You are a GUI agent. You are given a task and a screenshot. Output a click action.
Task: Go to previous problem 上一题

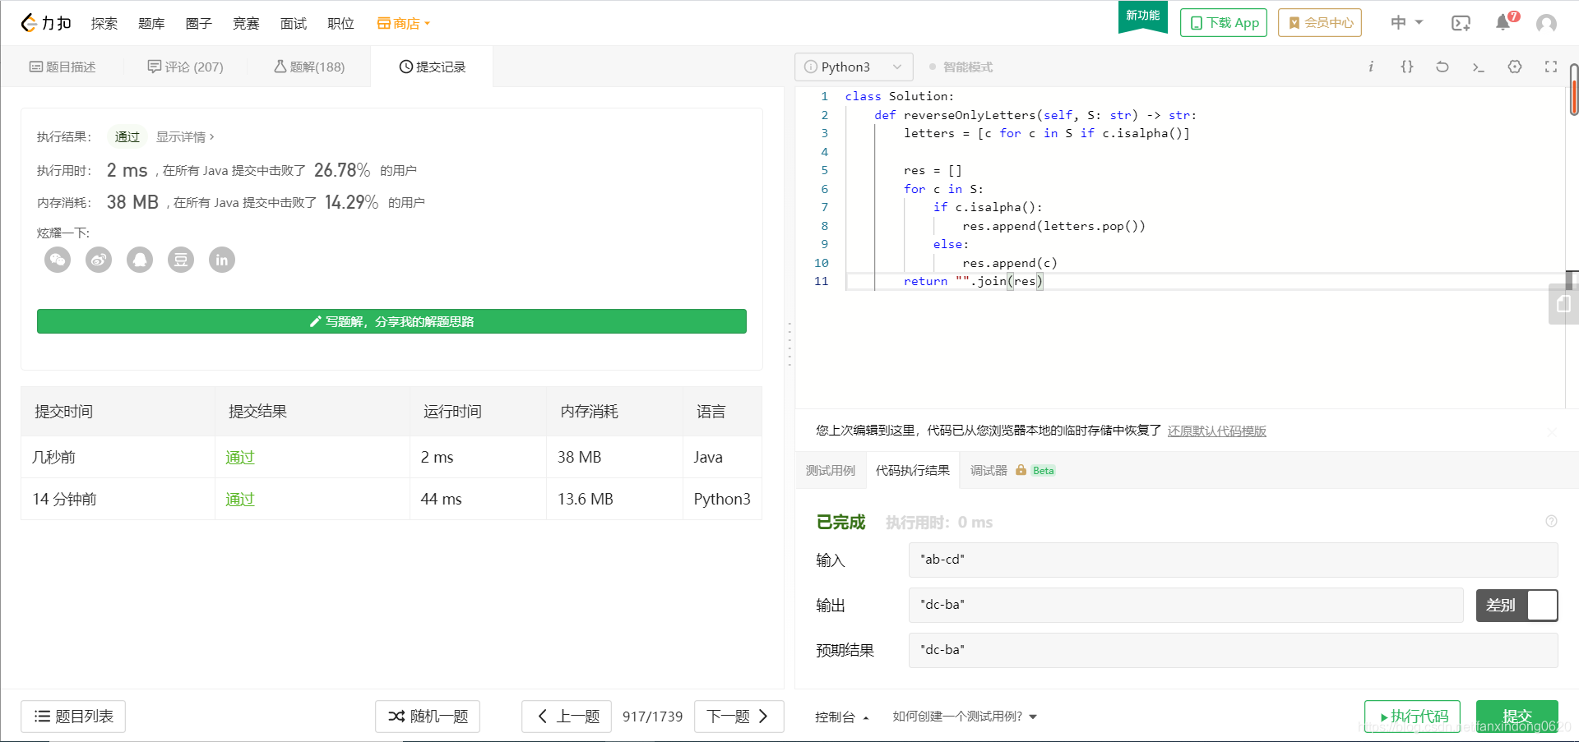coord(567,717)
